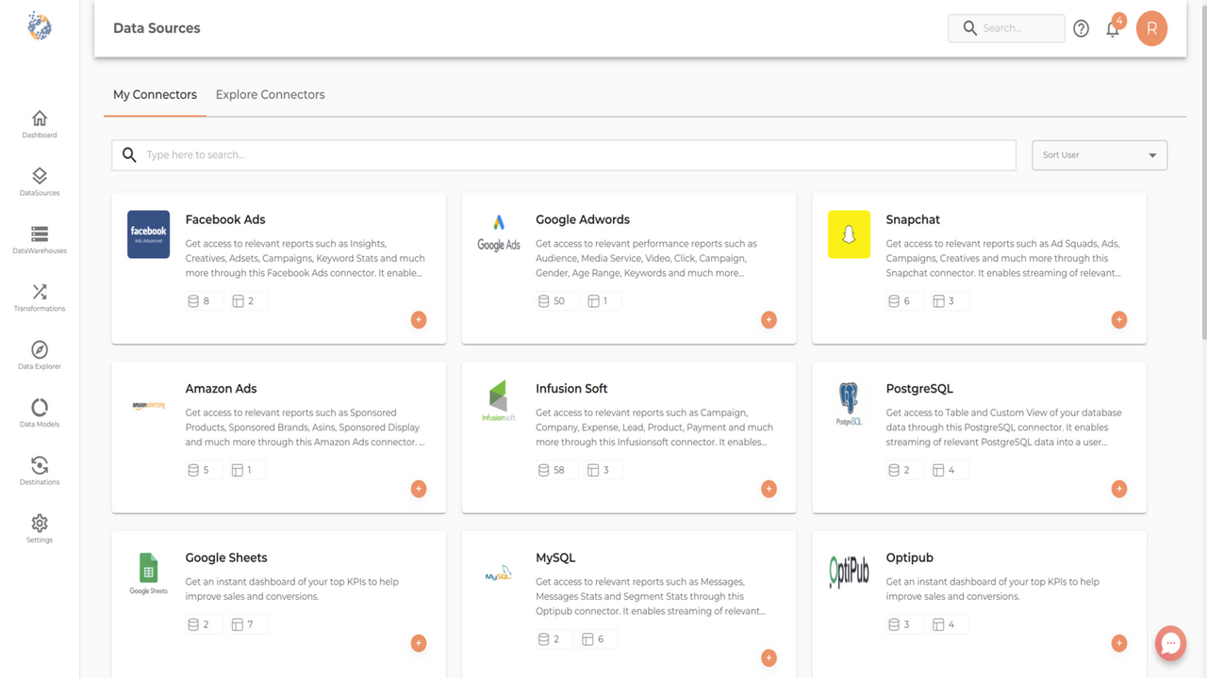Click the plus button on Infusion Soft card
Viewport: 1207px width, 678px height.
coord(769,489)
